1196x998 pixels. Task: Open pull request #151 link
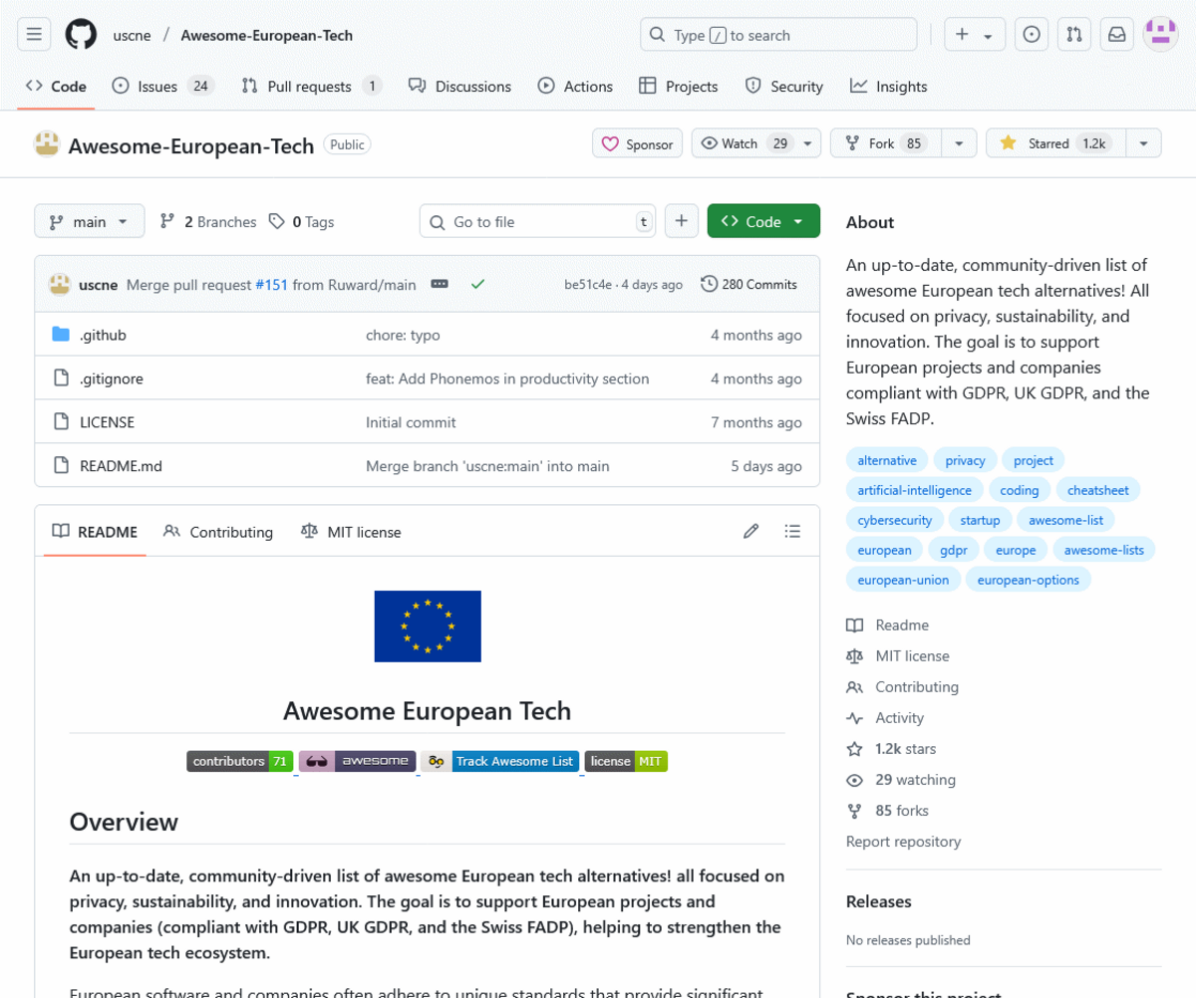(271, 285)
